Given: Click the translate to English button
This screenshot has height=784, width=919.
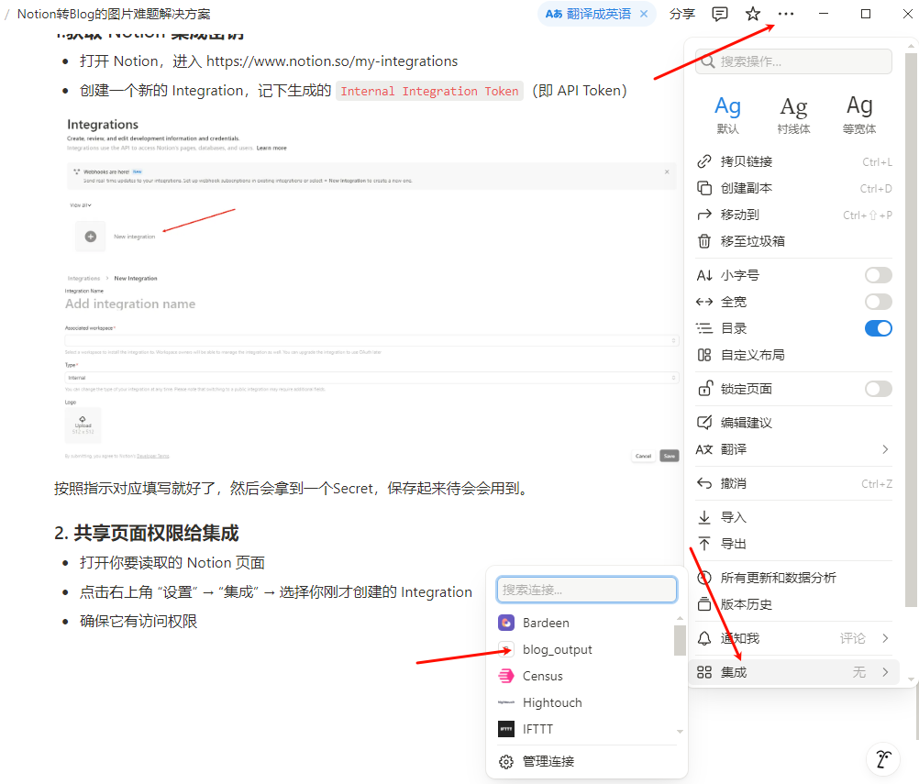Looking at the screenshot, I should click(588, 14).
